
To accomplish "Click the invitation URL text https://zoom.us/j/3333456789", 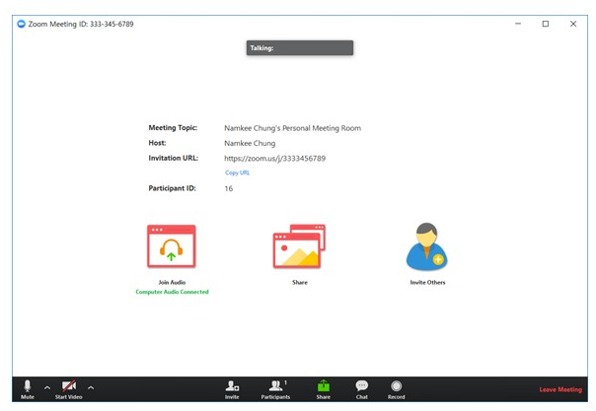I will click(275, 159).
